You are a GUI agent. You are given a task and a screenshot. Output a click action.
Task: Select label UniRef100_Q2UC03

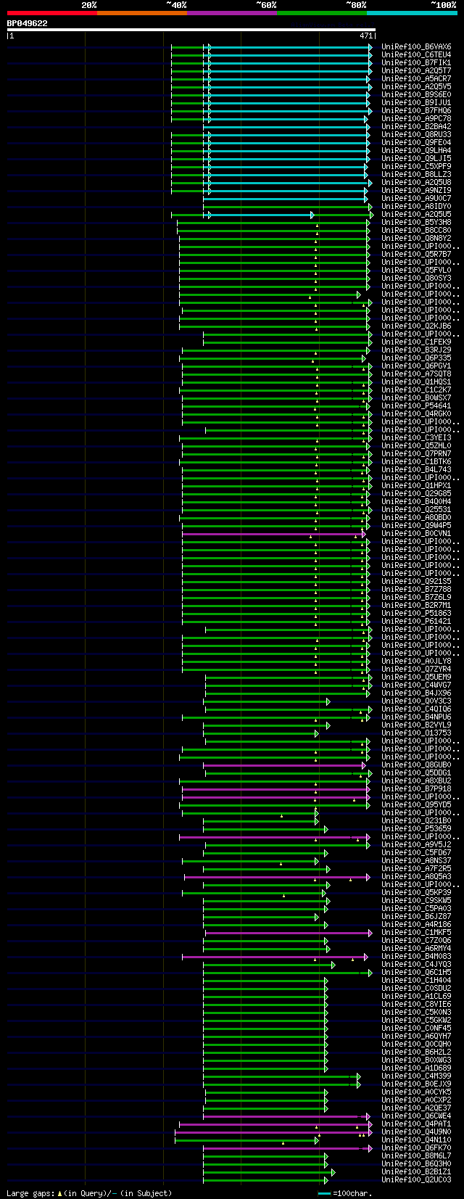tap(416, 1179)
